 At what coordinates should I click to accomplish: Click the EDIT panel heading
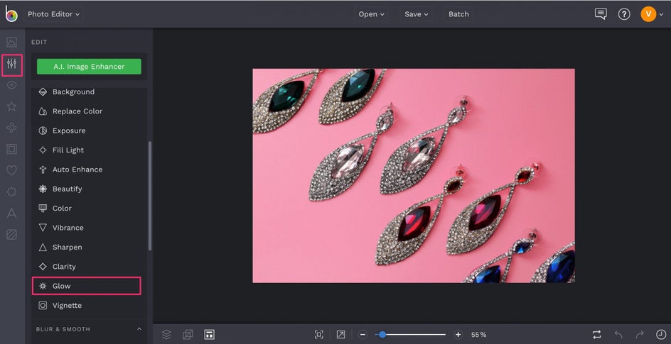(x=39, y=43)
